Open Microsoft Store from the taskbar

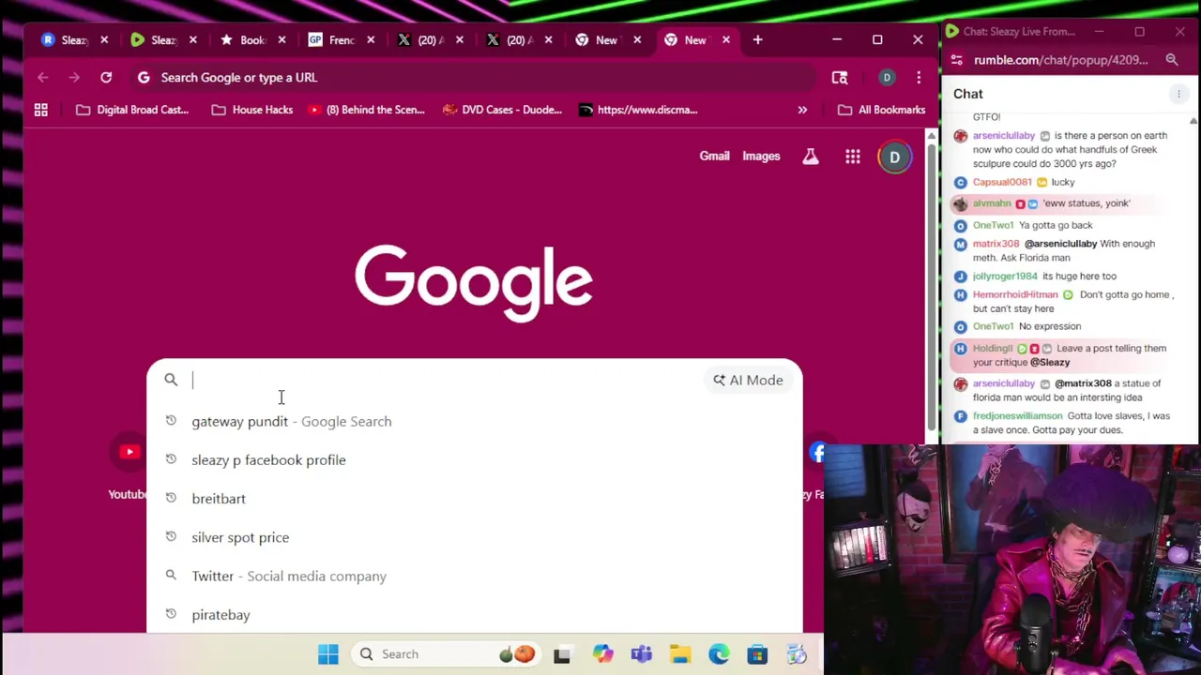pyautogui.click(x=757, y=654)
